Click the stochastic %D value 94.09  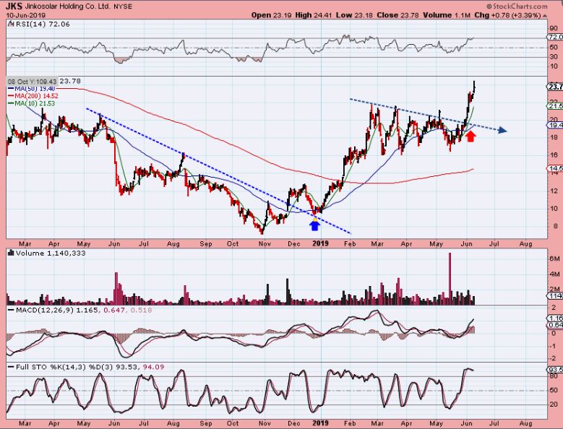pos(153,367)
